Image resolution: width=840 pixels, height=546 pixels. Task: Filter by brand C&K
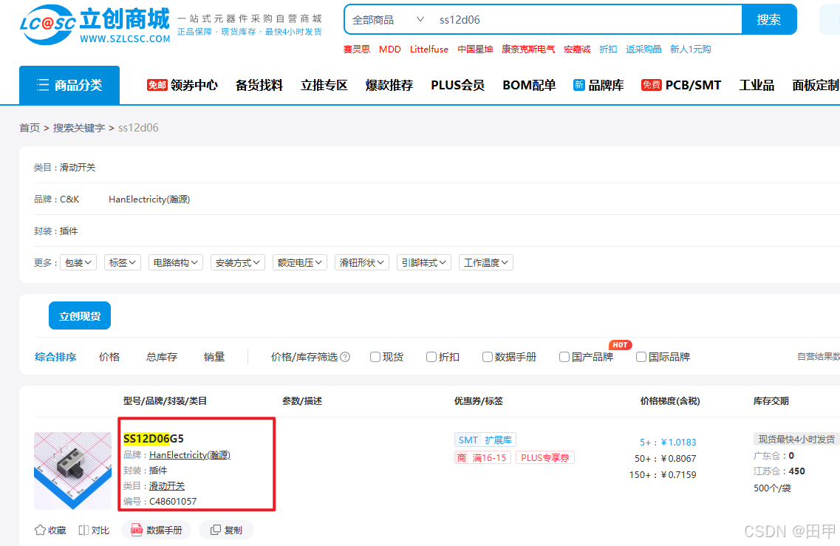pos(69,199)
